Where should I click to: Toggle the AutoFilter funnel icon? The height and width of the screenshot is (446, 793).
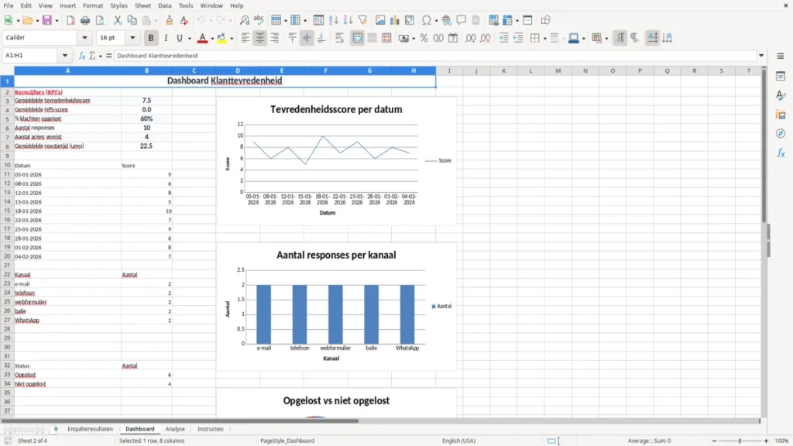[x=362, y=20]
